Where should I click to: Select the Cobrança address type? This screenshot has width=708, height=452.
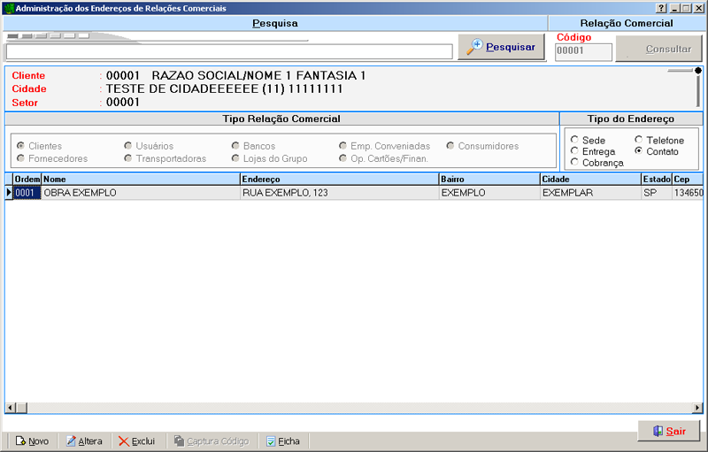574,163
